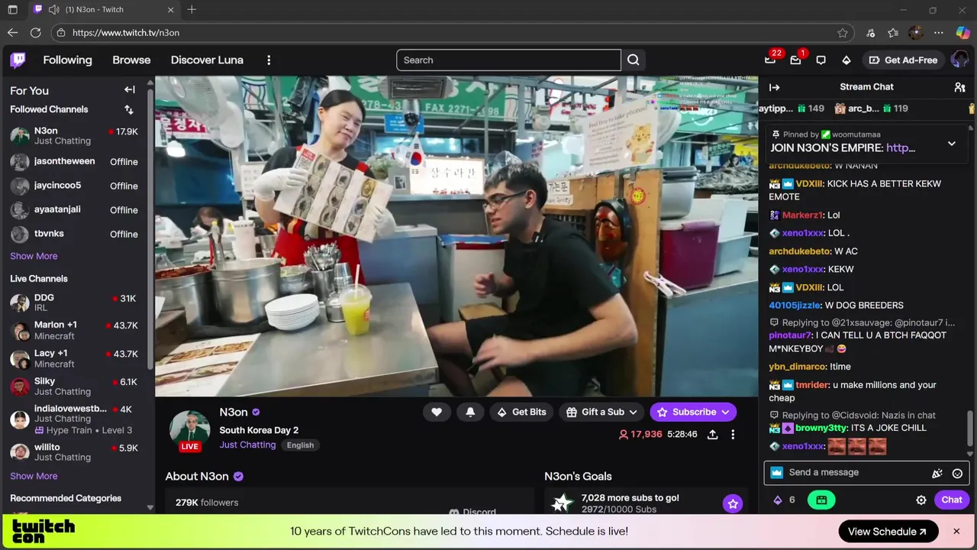Open Prime loot crown icon with 22 badge
977x550 pixels.
coord(770,60)
